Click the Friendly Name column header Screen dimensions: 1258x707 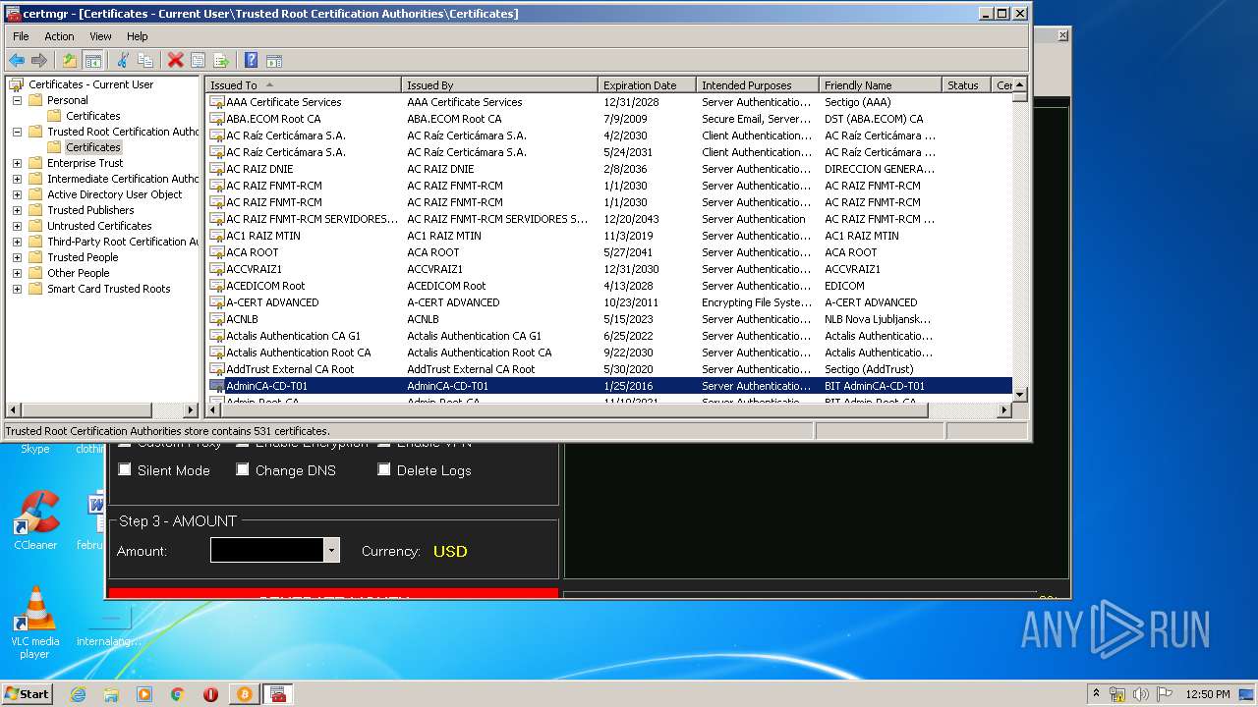(x=881, y=85)
